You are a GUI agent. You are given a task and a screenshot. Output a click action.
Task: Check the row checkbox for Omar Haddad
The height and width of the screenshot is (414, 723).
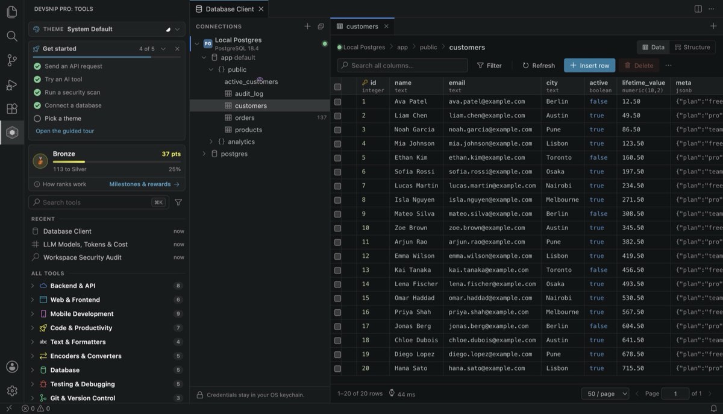(x=337, y=298)
